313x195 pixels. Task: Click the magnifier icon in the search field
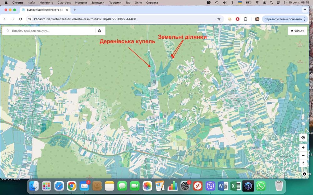[x=8, y=31]
